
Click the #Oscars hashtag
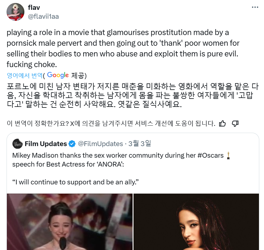[x=210, y=155]
